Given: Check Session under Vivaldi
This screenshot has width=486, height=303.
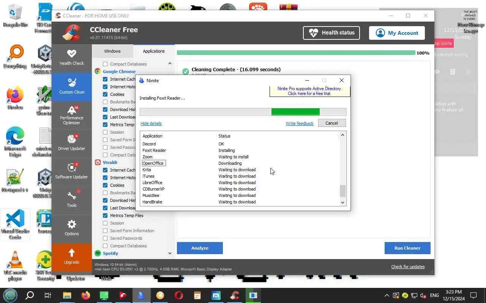Looking at the screenshot, I should pos(105,223).
